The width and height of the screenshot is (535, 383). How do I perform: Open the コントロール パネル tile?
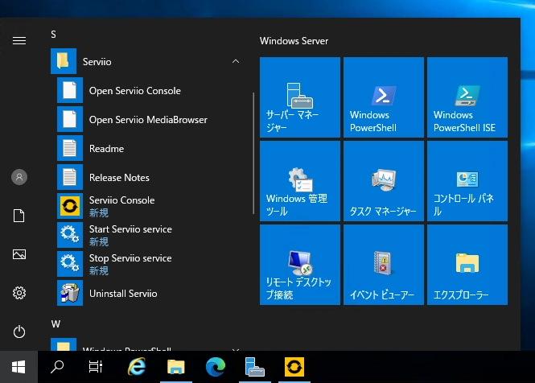pos(467,181)
